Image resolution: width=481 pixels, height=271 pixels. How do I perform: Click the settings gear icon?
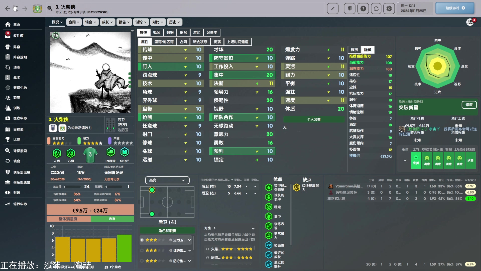[x=389, y=9]
